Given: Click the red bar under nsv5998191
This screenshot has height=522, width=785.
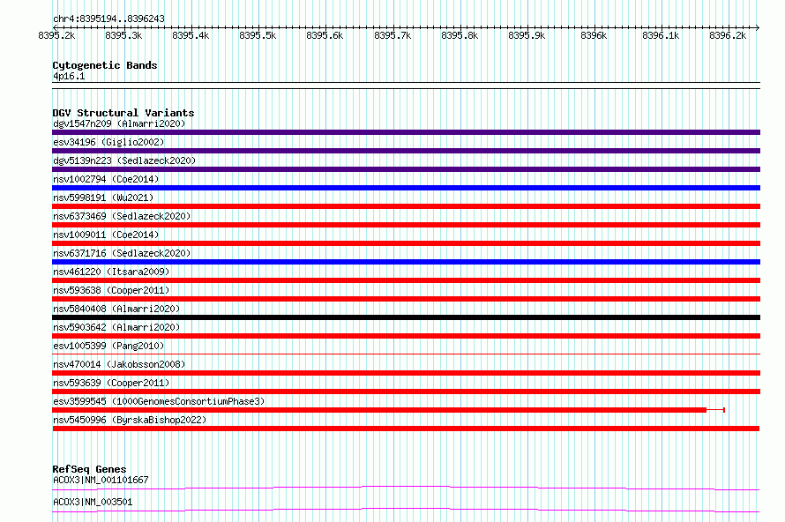Looking at the screenshot, I should [406, 206].
